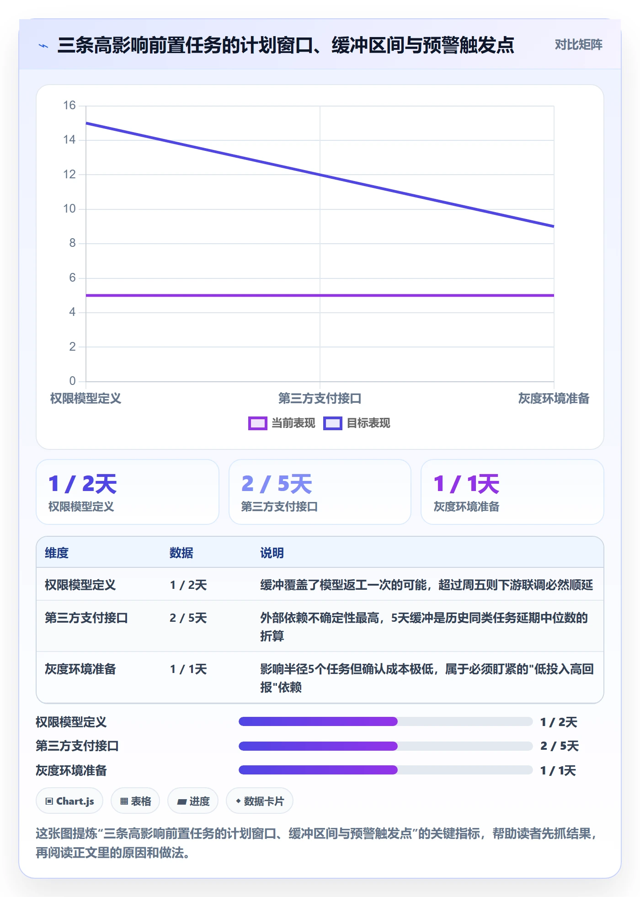Click the 灰度环境准备 progress bar

coord(385,770)
